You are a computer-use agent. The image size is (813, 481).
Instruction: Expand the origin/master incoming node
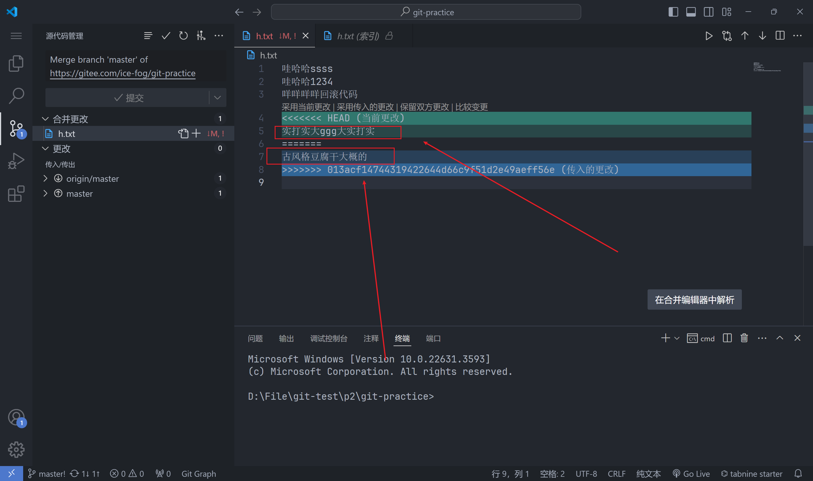[45, 179]
